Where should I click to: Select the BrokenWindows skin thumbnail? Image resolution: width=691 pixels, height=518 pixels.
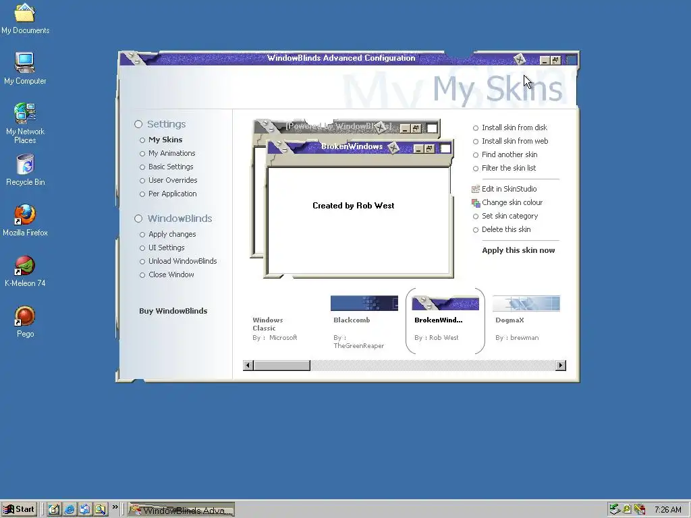445,304
